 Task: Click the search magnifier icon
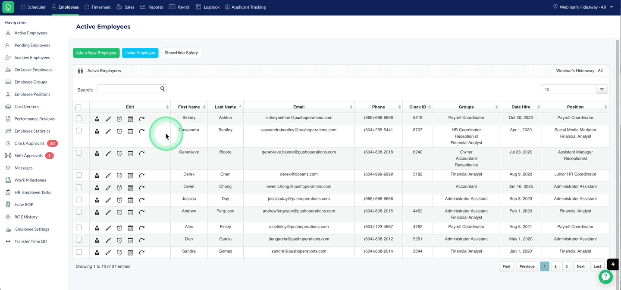(163, 89)
